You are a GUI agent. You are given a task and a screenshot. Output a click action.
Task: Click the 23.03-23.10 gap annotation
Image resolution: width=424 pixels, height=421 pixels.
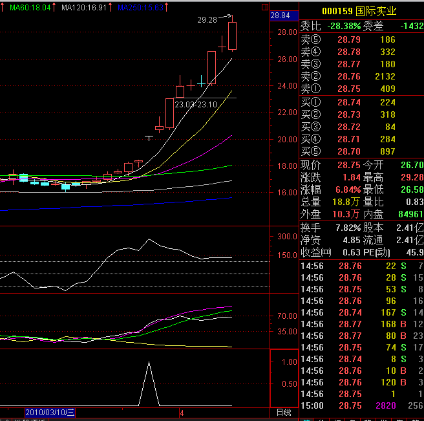point(196,104)
